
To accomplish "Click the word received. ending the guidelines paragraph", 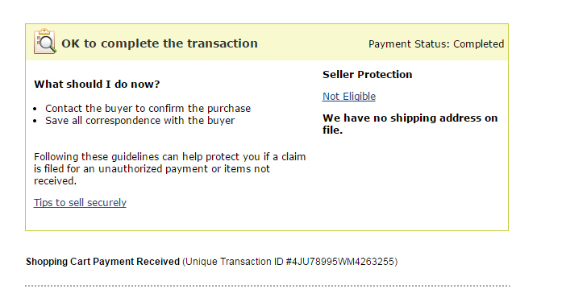I will (55, 181).
